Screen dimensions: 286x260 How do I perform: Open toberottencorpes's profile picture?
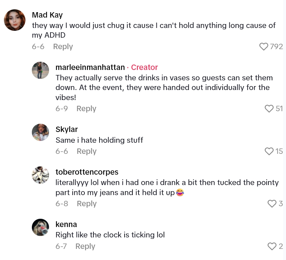pyautogui.click(x=40, y=175)
